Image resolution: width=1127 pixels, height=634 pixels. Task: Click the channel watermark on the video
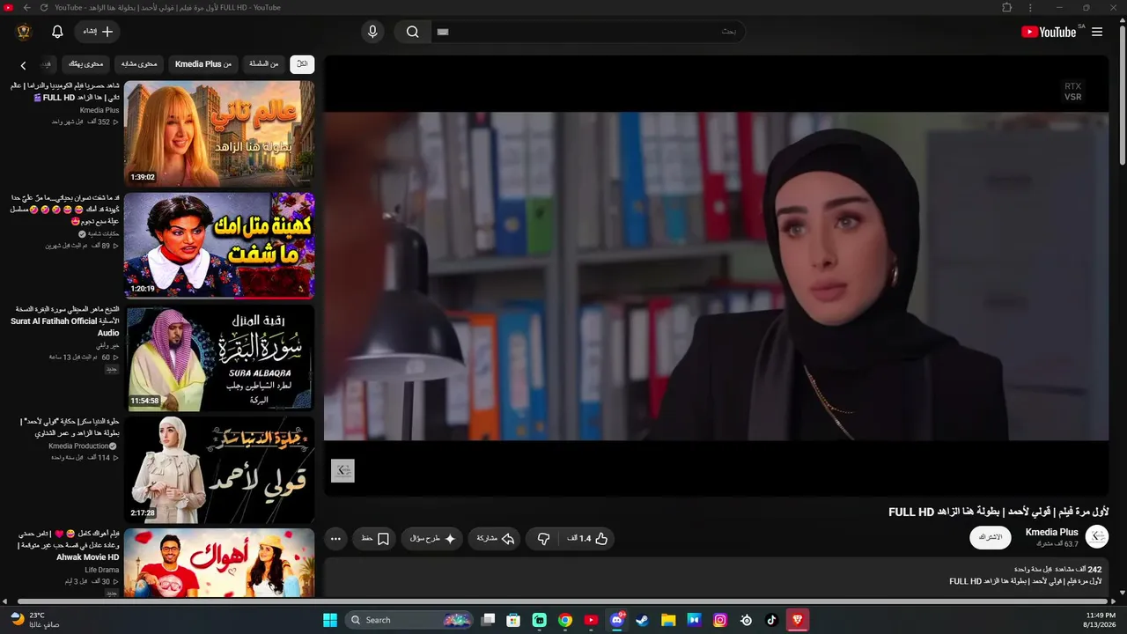343,471
